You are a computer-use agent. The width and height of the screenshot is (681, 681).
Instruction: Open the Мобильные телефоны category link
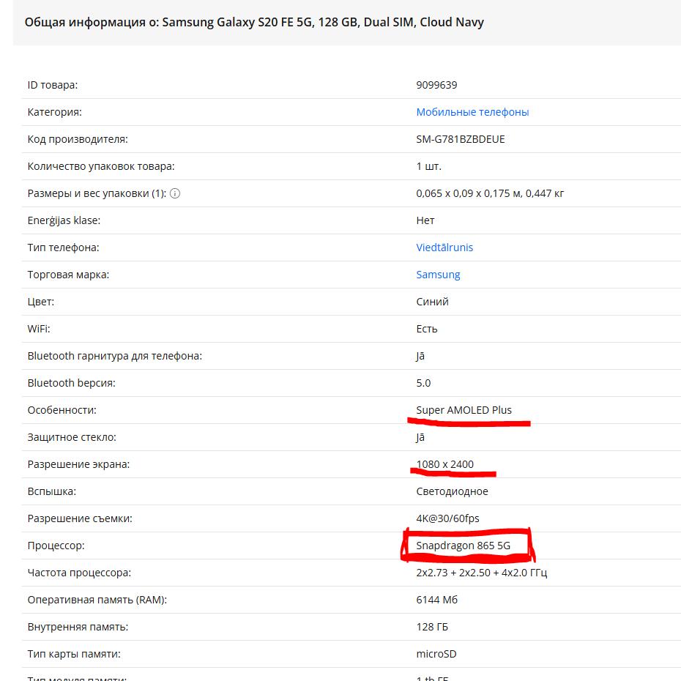coord(472,112)
